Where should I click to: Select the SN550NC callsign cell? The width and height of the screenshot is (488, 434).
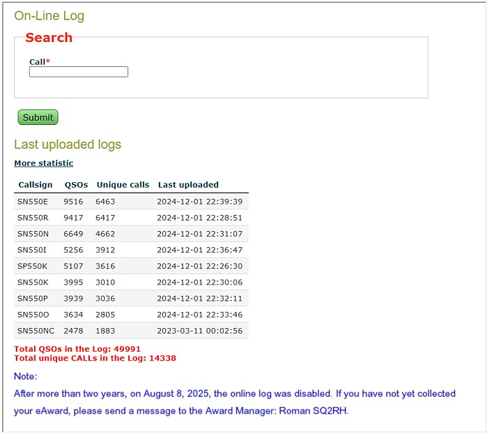click(x=36, y=331)
